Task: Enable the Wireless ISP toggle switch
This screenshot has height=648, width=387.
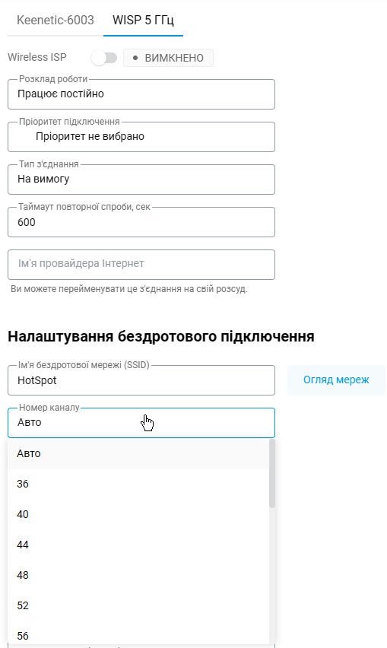Action: (x=104, y=58)
